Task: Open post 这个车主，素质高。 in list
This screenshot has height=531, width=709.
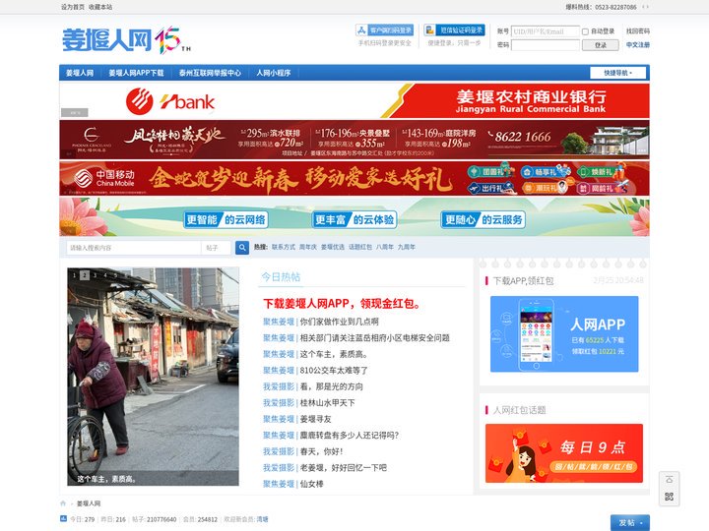Action: point(334,354)
